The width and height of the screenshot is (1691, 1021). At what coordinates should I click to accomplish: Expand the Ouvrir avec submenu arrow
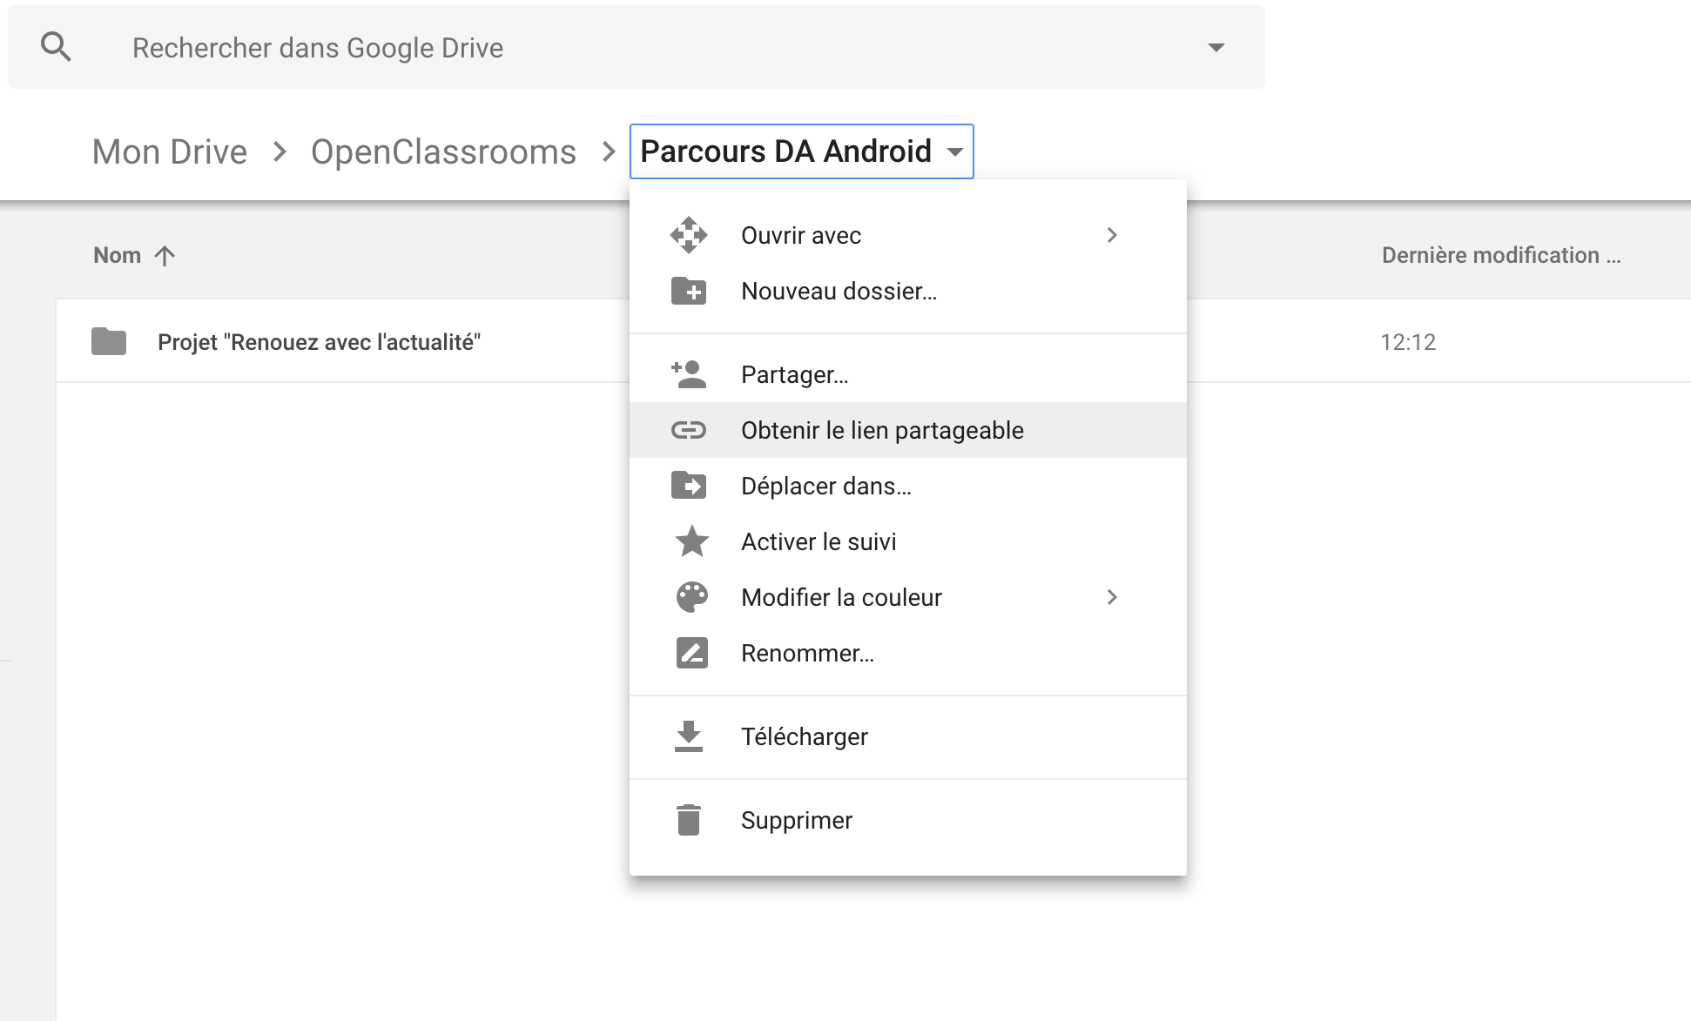[x=1112, y=235]
